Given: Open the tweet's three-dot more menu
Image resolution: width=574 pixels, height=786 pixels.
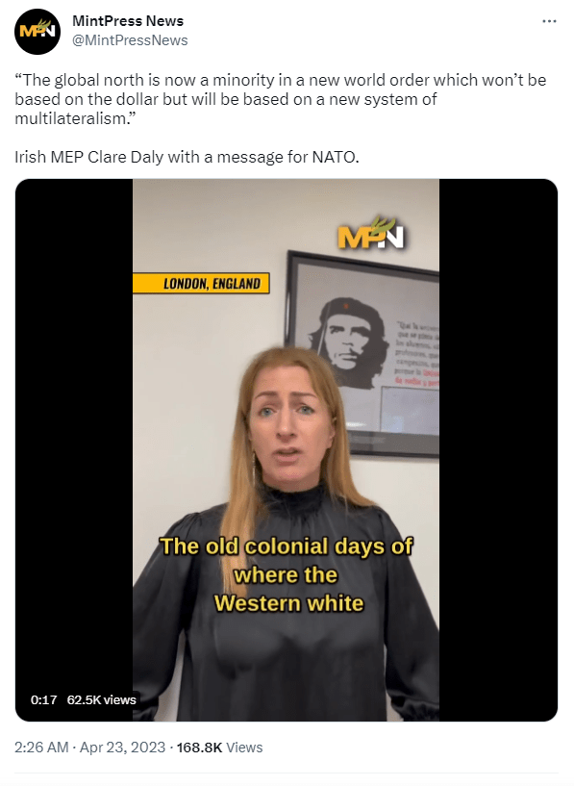Looking at the screenshot, I should pos(549,21).
